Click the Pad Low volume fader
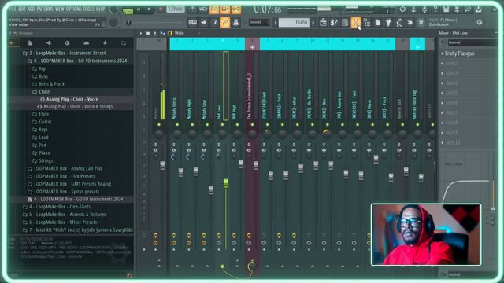 tap(226, 183)
